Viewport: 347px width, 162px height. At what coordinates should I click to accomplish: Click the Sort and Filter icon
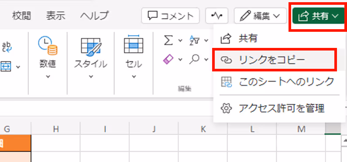click(195, 40)
